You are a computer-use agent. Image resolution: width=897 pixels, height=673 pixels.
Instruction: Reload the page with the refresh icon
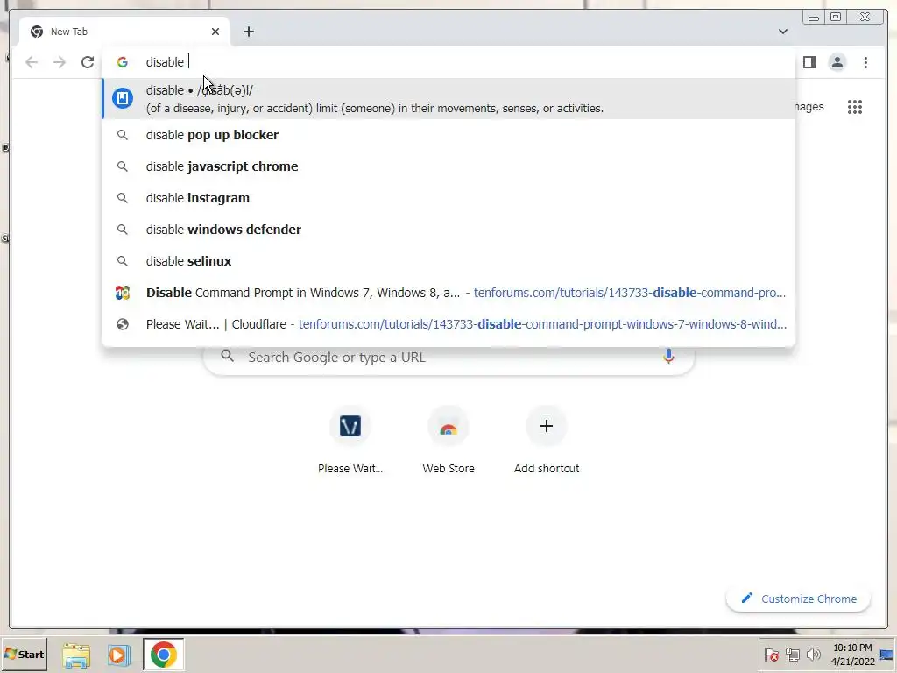tap(87, 62)
